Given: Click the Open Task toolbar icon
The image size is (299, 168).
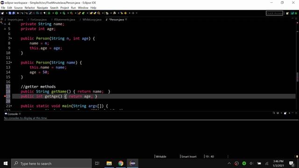Looking at the screenshot, I should [95, 13].
